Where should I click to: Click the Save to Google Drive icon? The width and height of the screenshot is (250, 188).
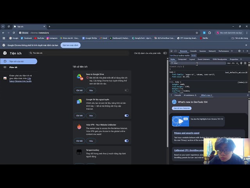point(80,77)
